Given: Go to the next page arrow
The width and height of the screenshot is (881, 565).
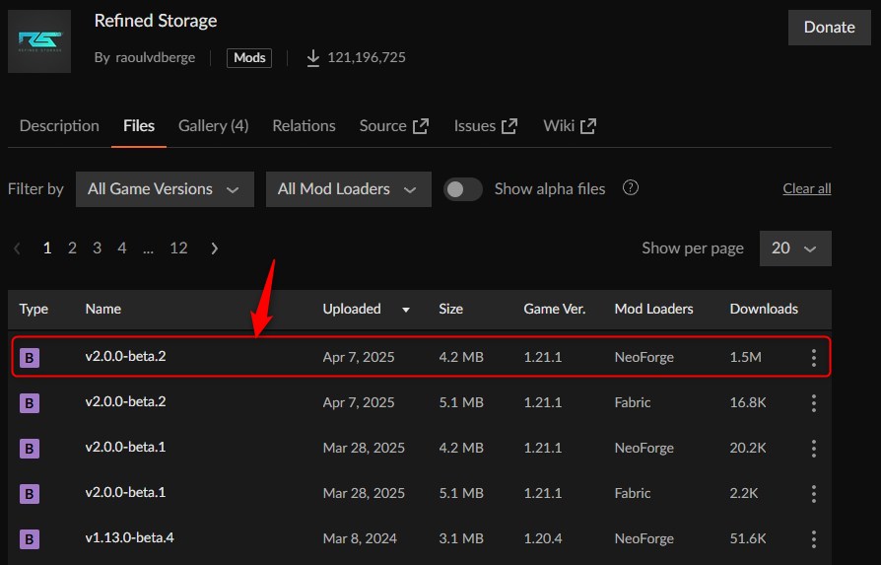Looking at the screenshot, I should pyautogui.click(x=214, y=247).
